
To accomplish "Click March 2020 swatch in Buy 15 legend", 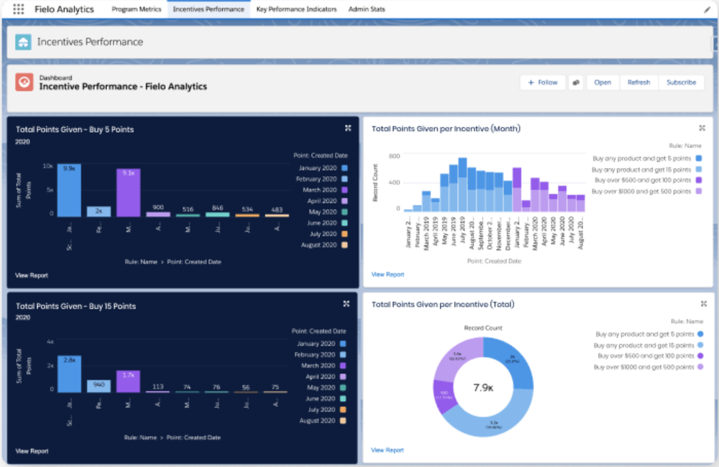I will (x=342, y=366).
